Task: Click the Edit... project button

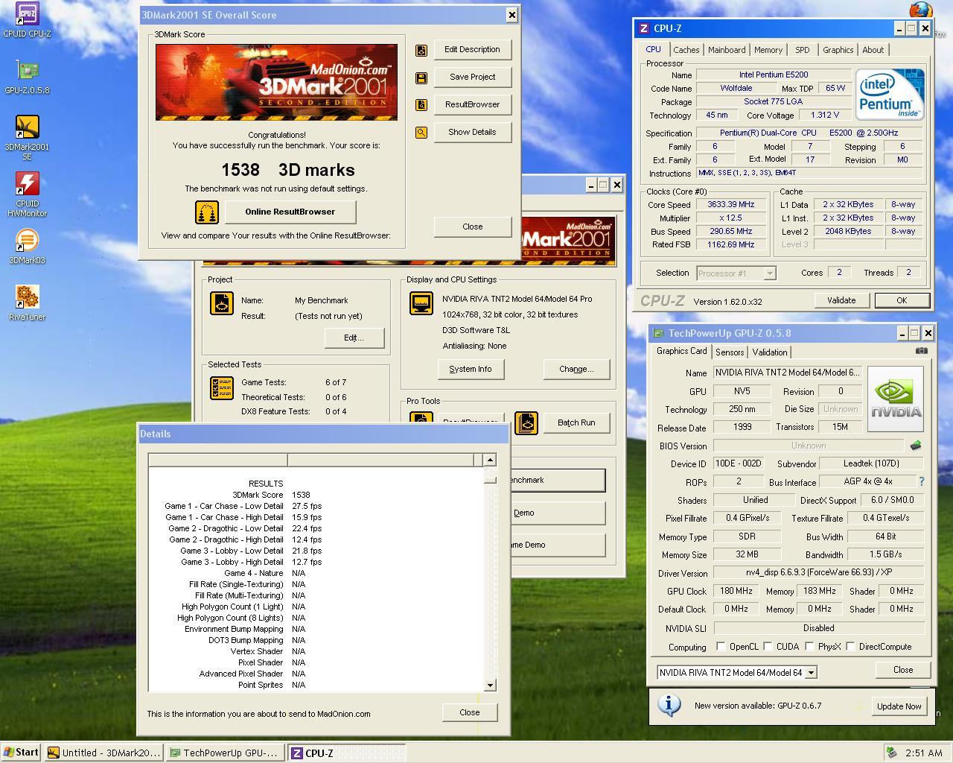Action: coord(354,338)
